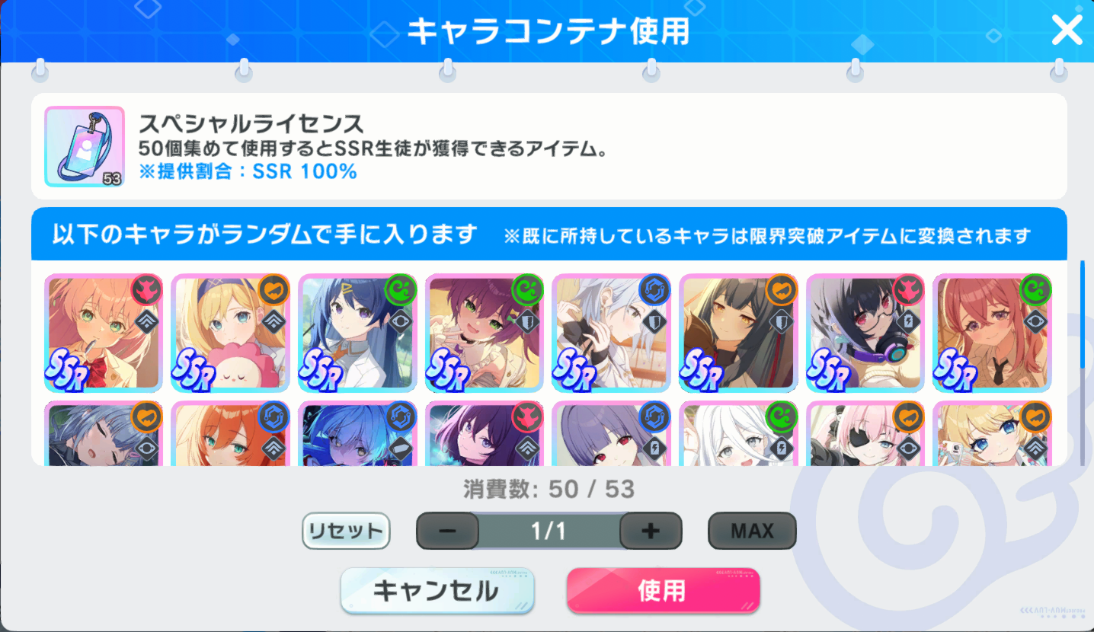The width and height of the screenshot is (1094, 632).
Task: Select the sleeping gray-haired character
Action: (103, 433)
